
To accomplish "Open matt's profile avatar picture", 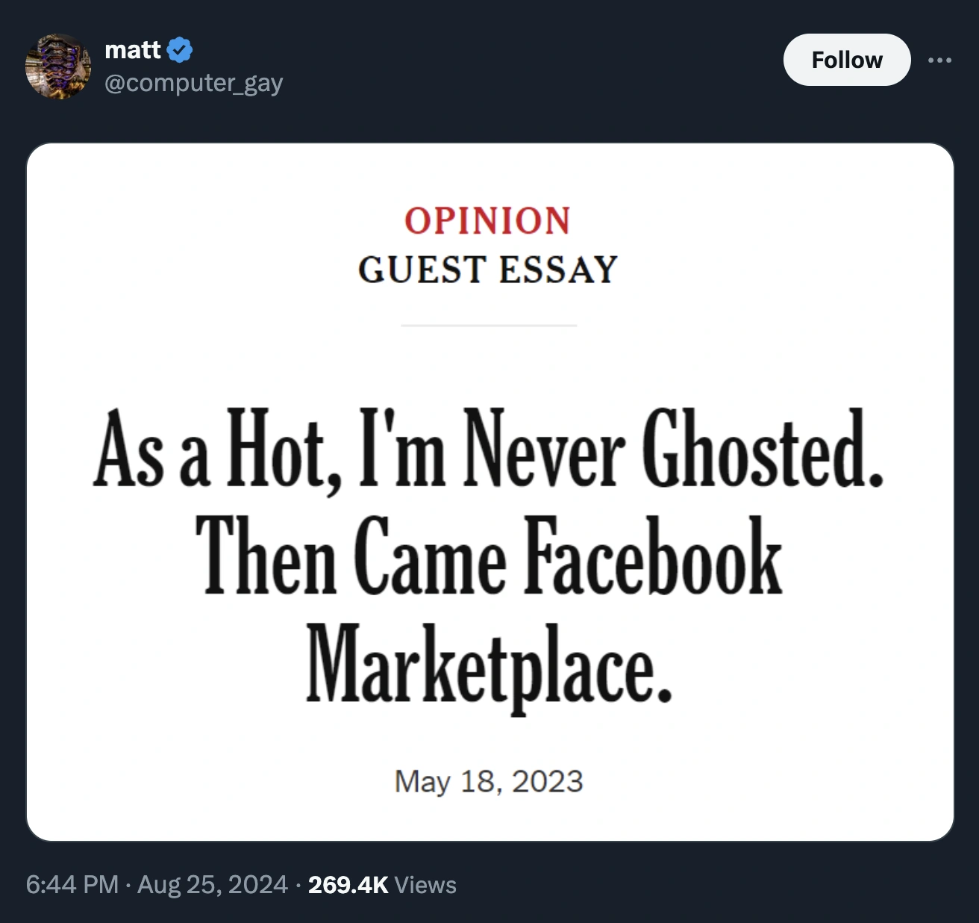I will (58, 66).
